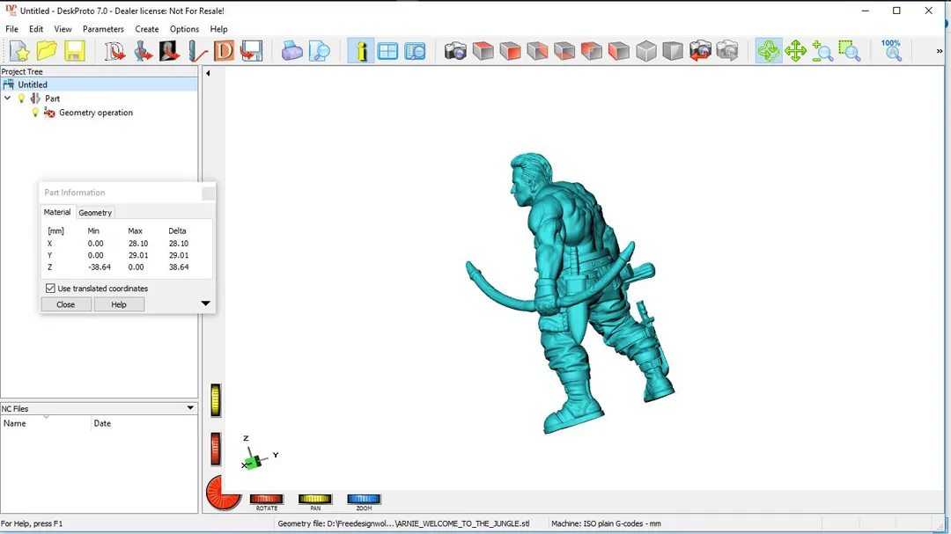Click the Z Min value '-38.64'
The image size is (951, 534).
(x=100, y=267)
